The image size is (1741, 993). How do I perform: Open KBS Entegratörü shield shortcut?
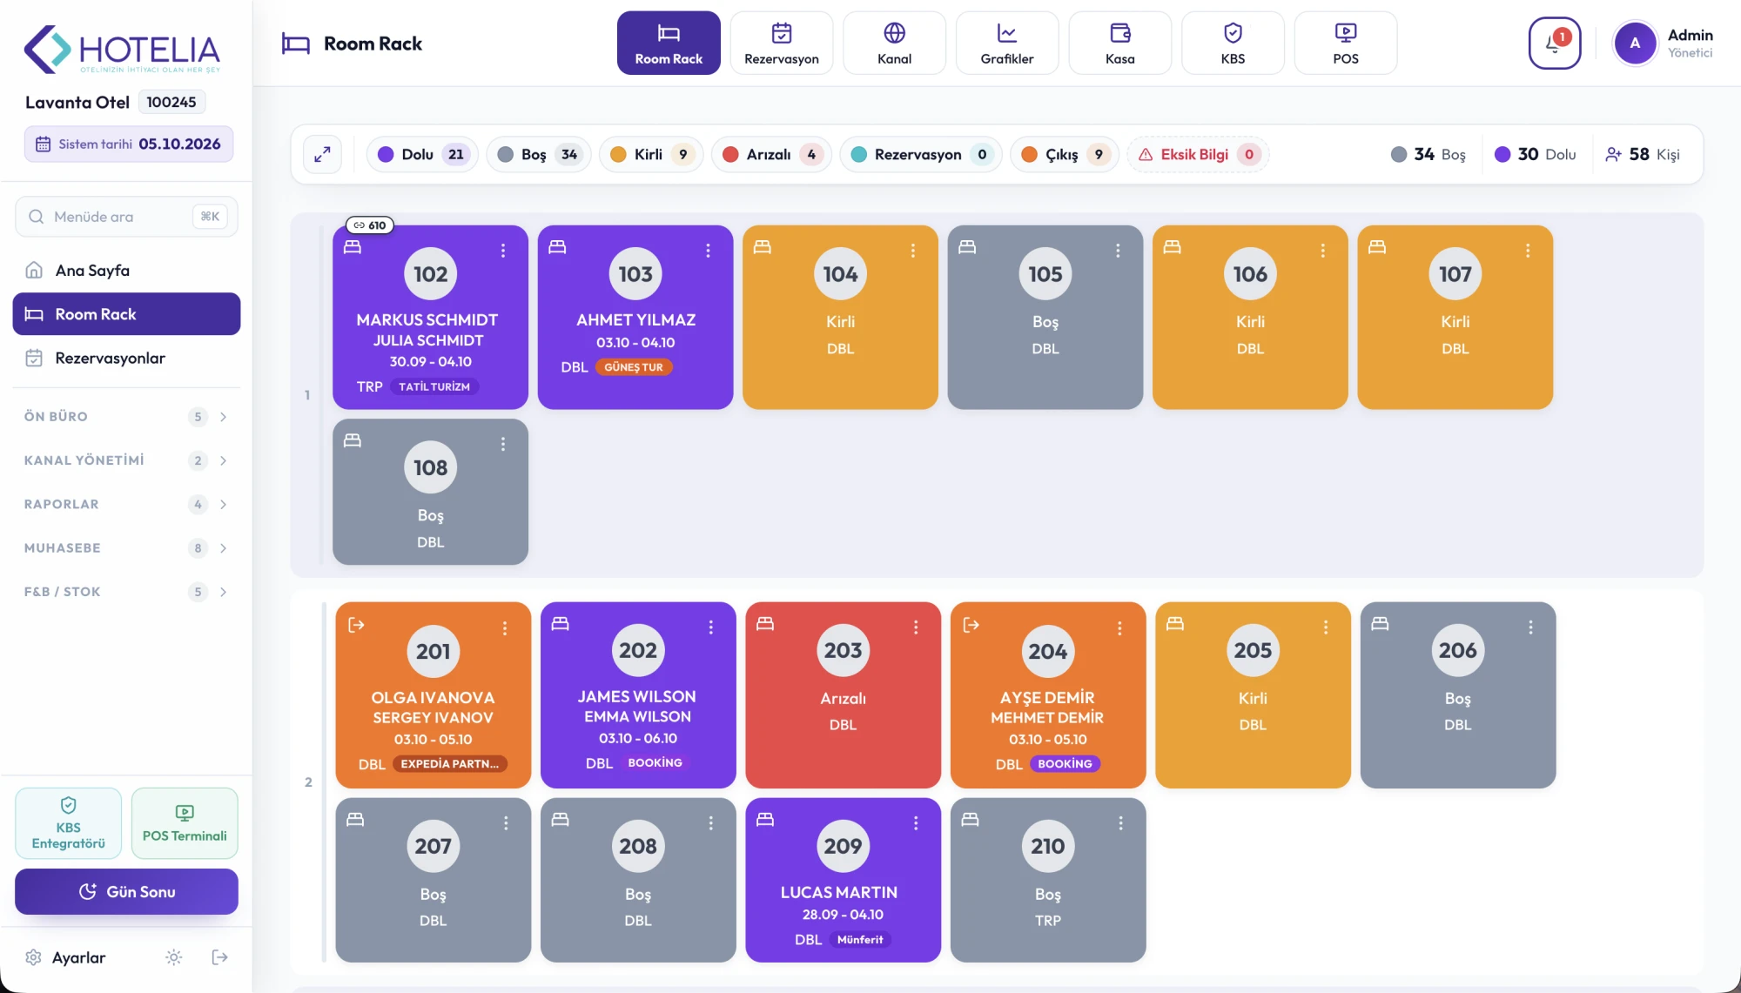tap(68, 823)
